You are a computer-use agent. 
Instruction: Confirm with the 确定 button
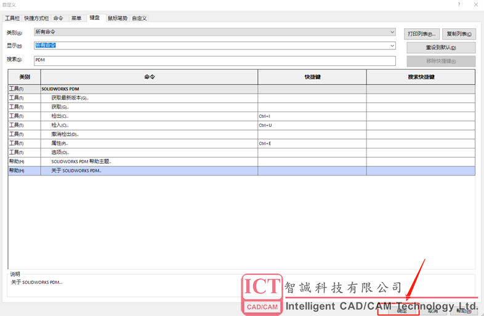click(x=401, y=311)
